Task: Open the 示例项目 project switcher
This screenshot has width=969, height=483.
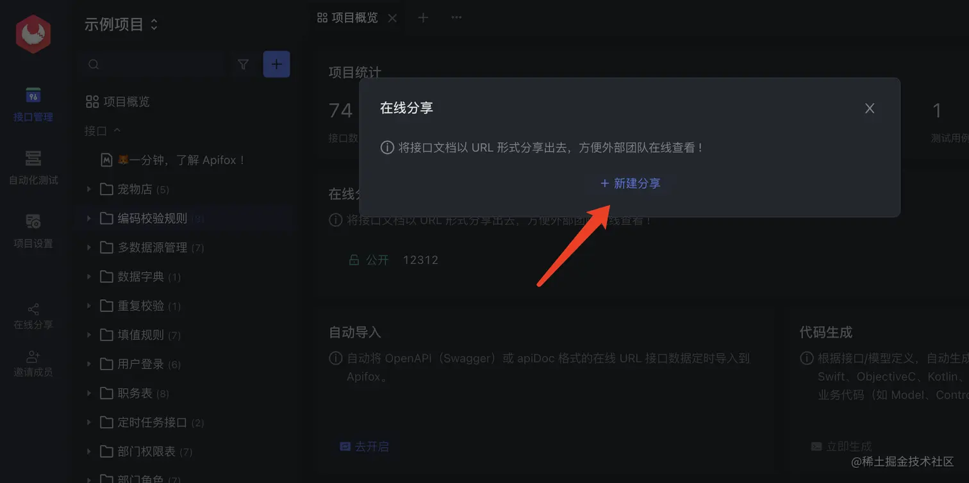Action: tap(120, 25)
